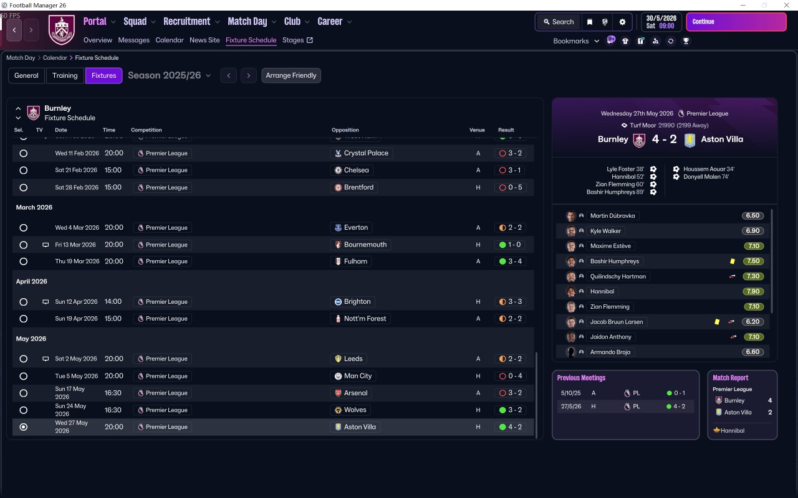Expand the Match Day menu dropdown arrow
This screenshot has height=498, width=798.
click(274, 22)
